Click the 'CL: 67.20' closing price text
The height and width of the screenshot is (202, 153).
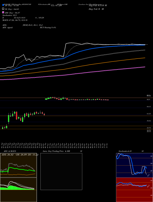(56, 6)
